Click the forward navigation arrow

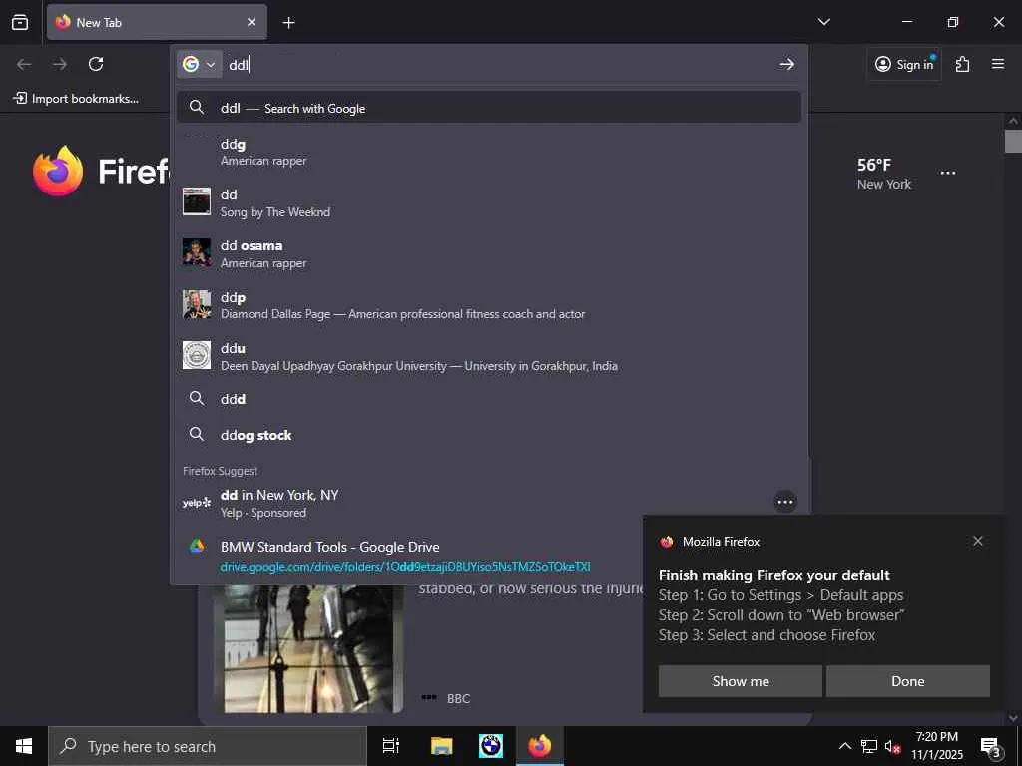(60, 64)
